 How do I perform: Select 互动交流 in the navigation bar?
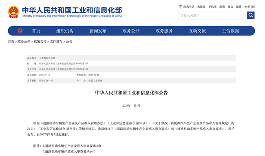(197, 31)
